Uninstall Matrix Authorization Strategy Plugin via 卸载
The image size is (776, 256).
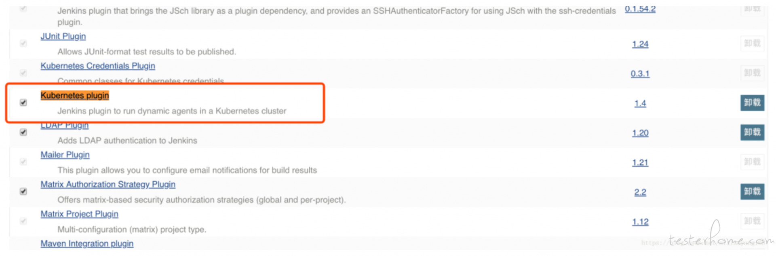coord(752,191)
